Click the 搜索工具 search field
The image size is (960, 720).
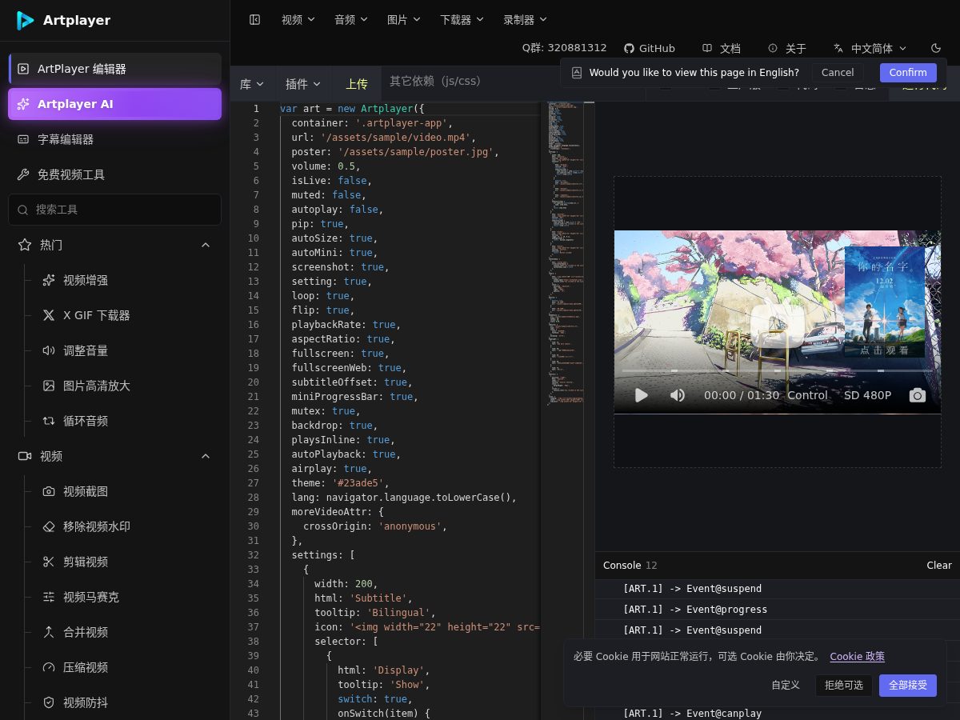click(x=114, y=210)
